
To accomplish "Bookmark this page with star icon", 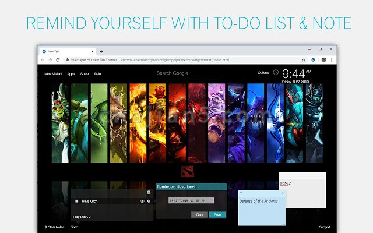I will pyautogui.click(x=304, y=60).
